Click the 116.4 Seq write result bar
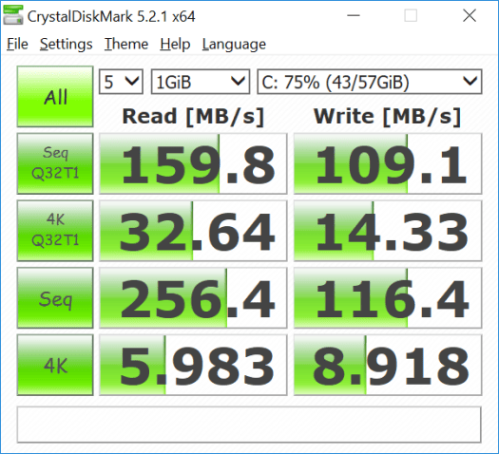This screenshot has width=499, height=454. click(388, 298)
